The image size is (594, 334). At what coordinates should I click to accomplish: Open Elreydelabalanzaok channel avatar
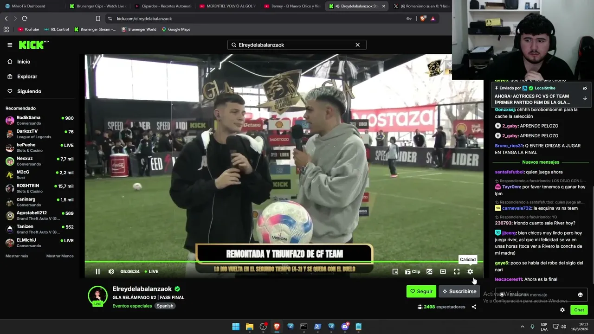click(97, 296)
